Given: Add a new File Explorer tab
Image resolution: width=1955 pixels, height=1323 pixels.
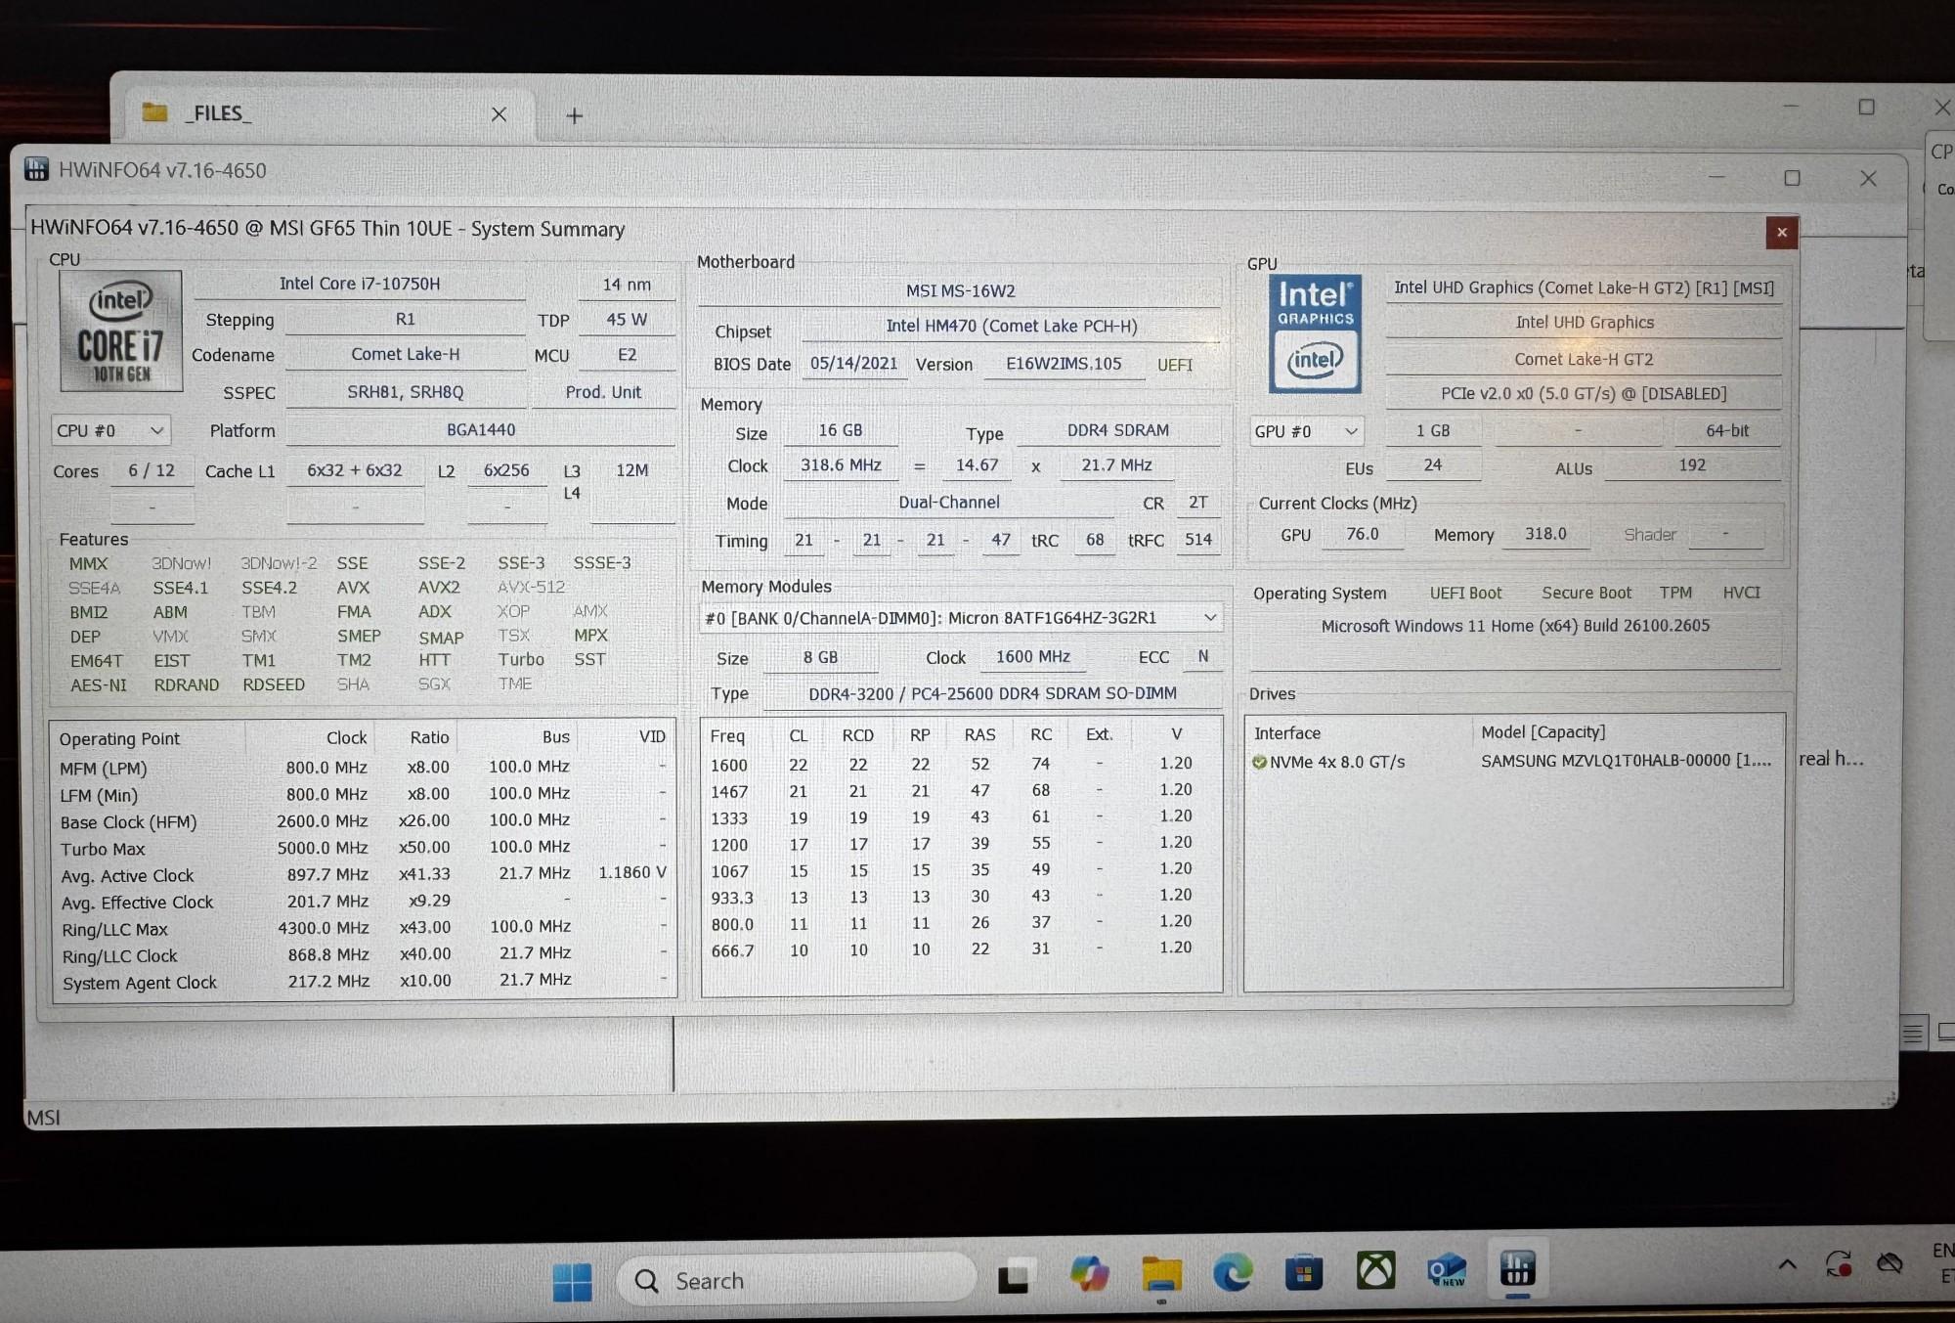Looking at the screenshot, I should 575,116.
